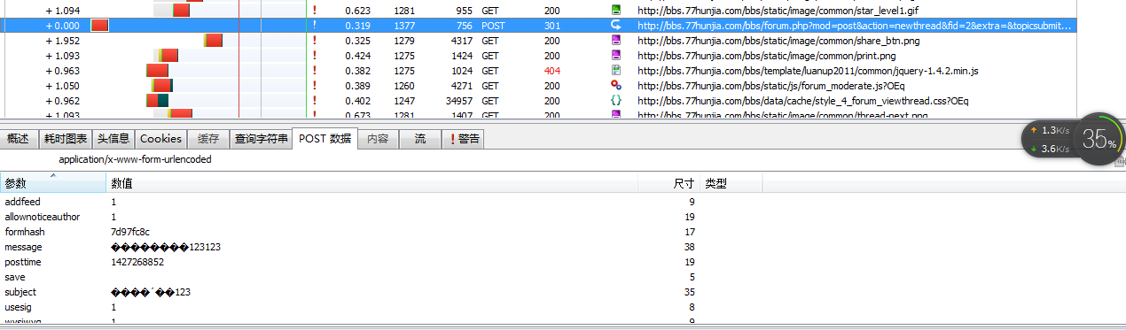Sort by the 数值 column header
This screenshot has width=1126, height=330.
click(372, 184)
